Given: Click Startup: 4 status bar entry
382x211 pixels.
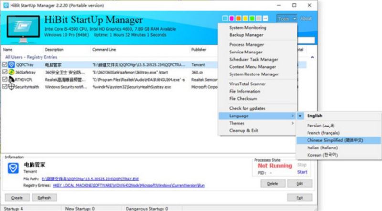Looking at the screenshot, I should (14, 209).
